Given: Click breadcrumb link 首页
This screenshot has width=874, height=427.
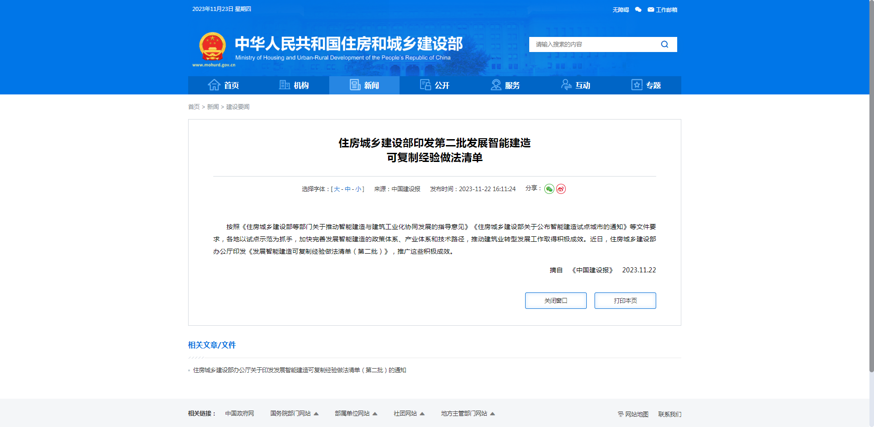Looking at the screenshot, I should coord(194,107).
